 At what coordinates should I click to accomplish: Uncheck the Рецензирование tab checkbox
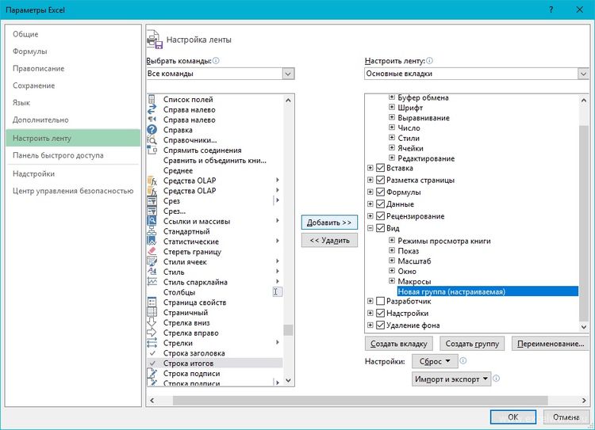[380, 216]
